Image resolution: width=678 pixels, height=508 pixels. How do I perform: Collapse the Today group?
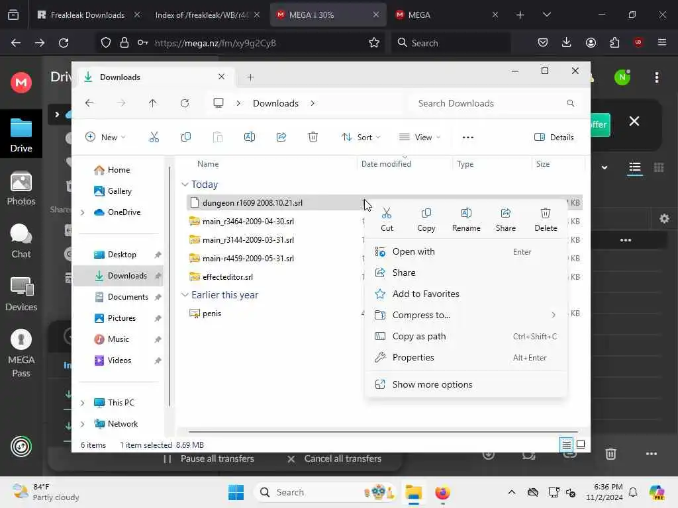click(x=185, y=185)
